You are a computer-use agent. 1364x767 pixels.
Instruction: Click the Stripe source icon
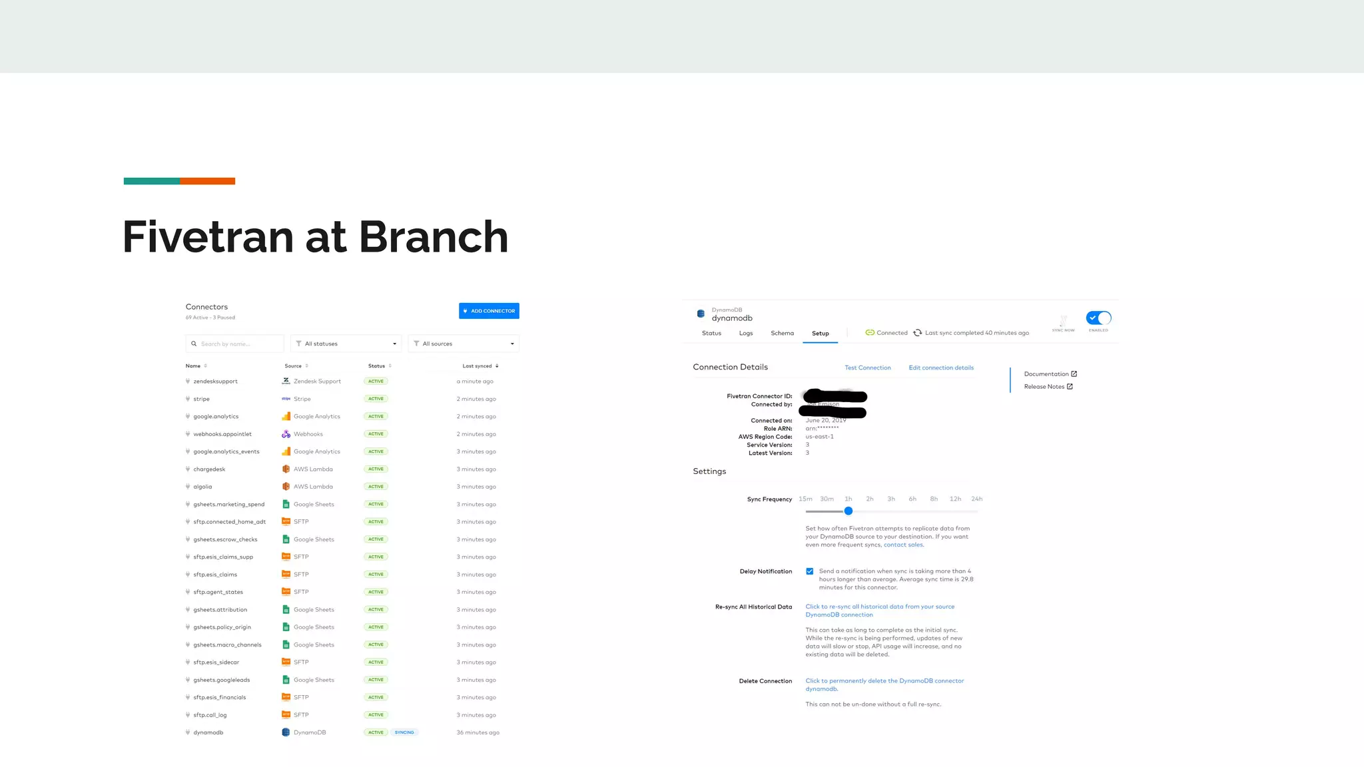tap(286, 399)
